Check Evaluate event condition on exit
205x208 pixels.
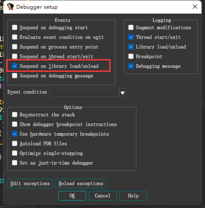[x=14, y=37]
